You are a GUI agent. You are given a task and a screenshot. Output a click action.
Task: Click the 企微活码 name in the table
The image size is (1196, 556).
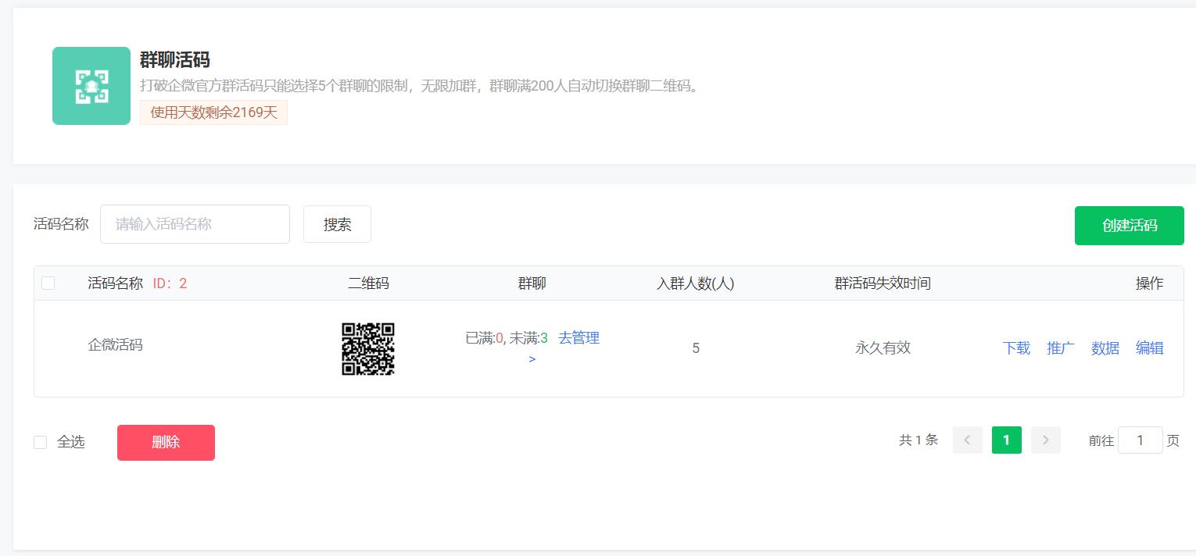click(x=115, y=344)
